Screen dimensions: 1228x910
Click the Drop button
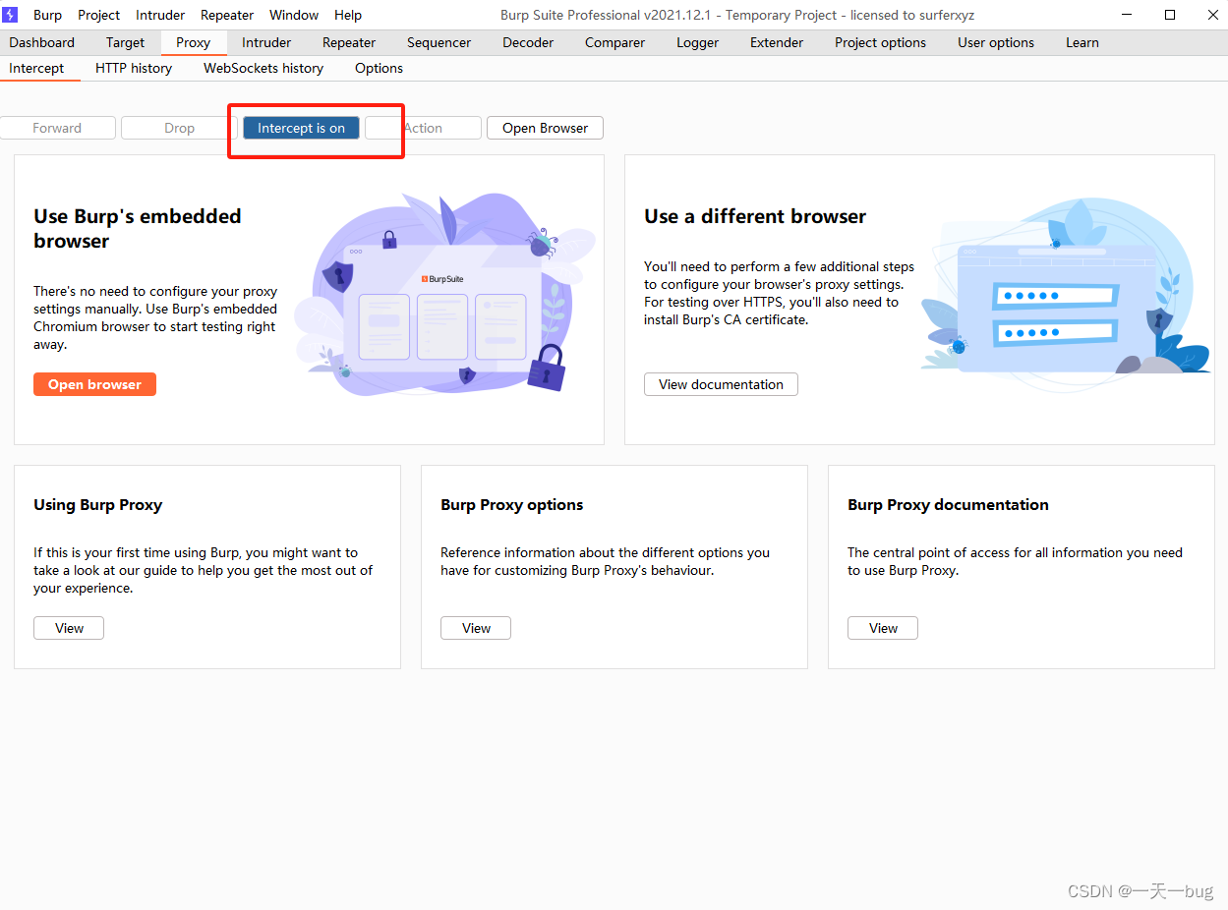179,128
